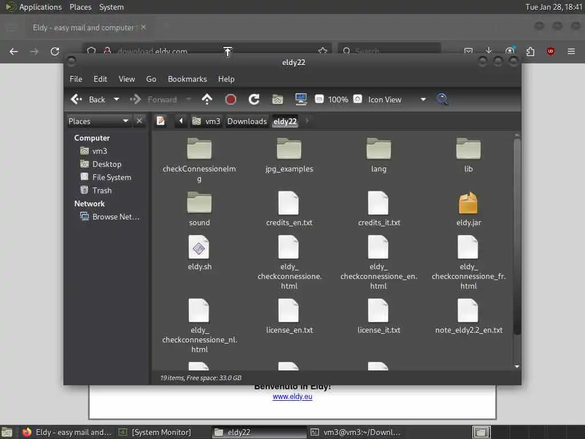This screenshot has height=439, width=585.
Task: Select the note_eldy2.2_en.txt file
Action: click(x=468, y=316)
